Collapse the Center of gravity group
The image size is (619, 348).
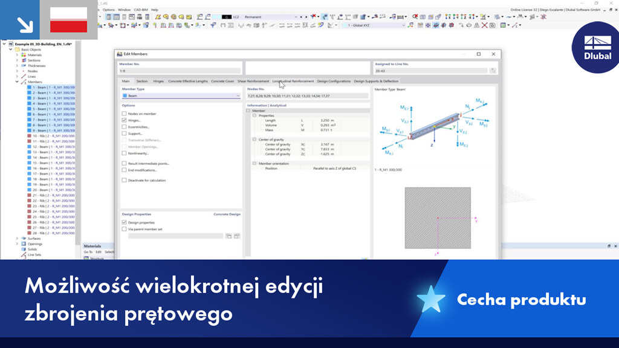pyautogui.click(x=254, y=140)
